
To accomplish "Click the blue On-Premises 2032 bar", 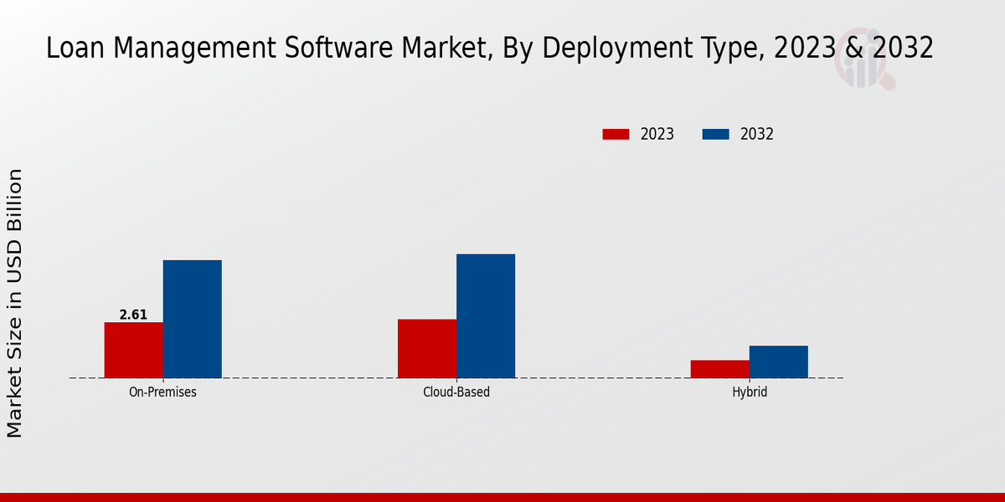I will pos(192,319).
